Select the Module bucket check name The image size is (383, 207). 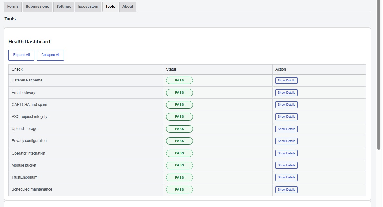point(24,165)
